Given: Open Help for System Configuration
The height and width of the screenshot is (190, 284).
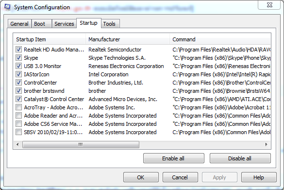Looking at the screenshot, I should [x=259, y=177].
